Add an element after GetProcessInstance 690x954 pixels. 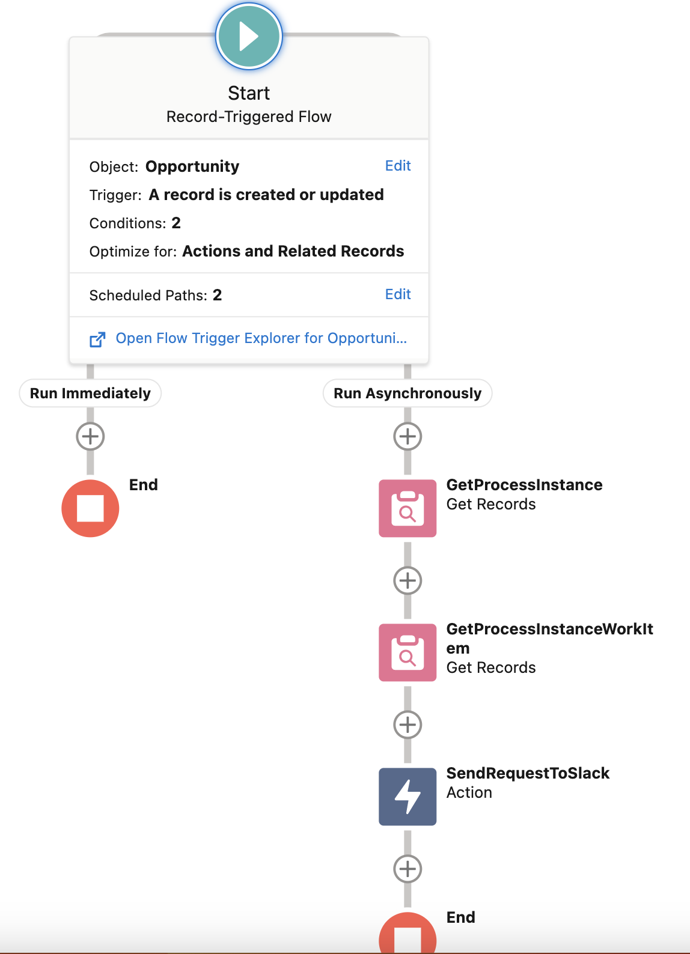(x=408, y=580)
